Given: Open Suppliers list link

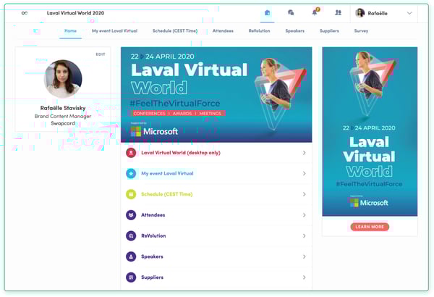Looking at the screenshot, I should click(x=152, y=277).
